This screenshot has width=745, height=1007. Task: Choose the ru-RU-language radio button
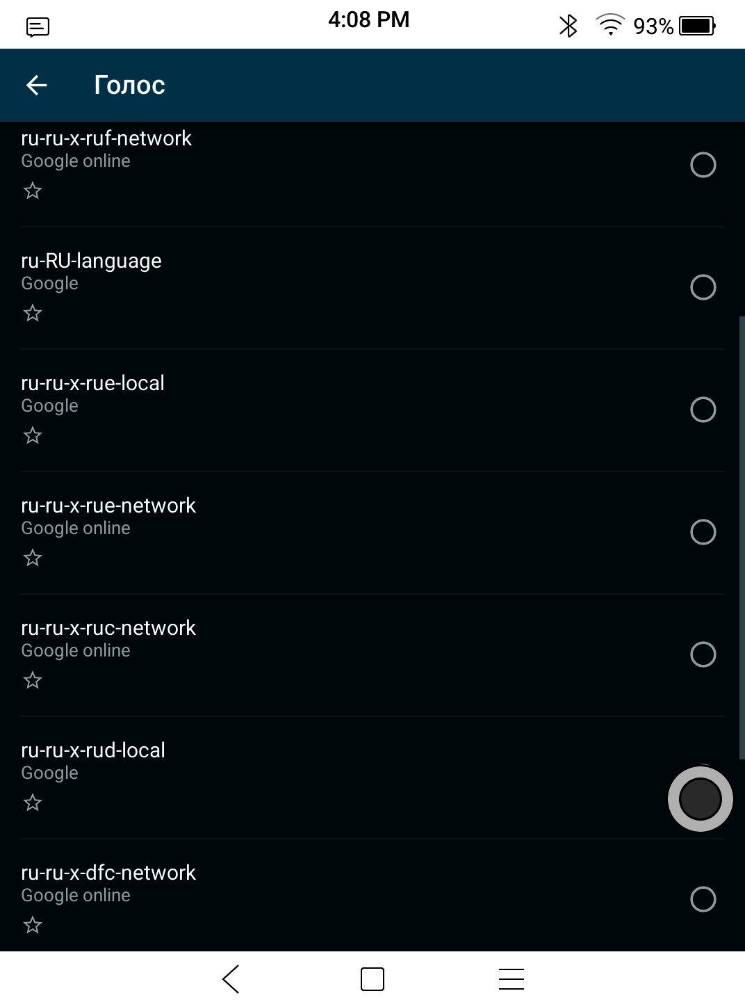point(703,287)
